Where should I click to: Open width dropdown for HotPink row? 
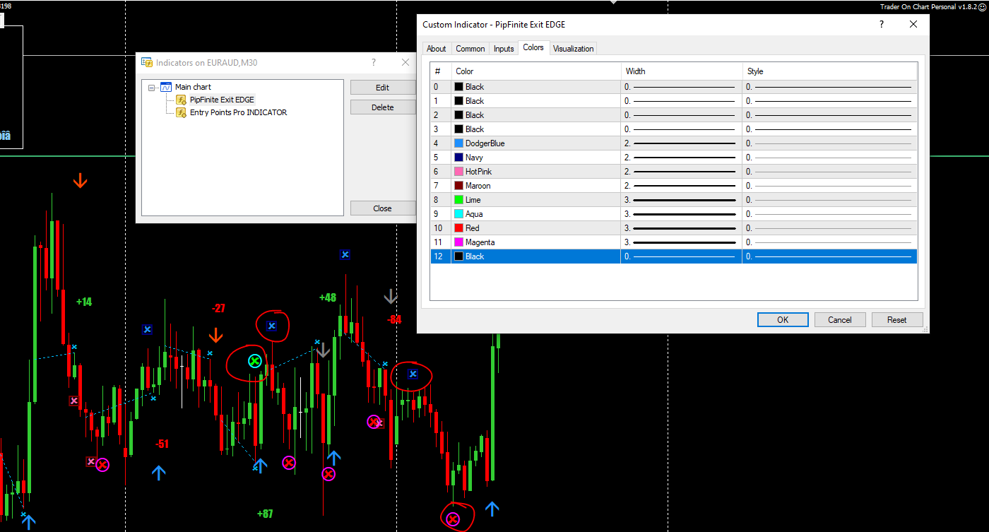[682, 172]
